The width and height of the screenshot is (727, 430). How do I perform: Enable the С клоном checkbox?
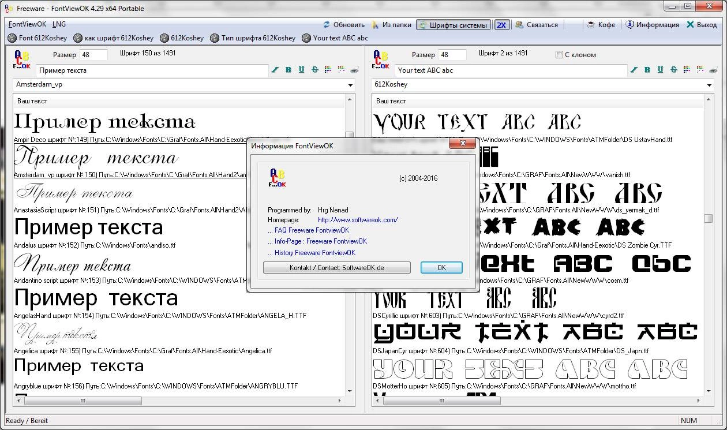click(x=559, y=55)
